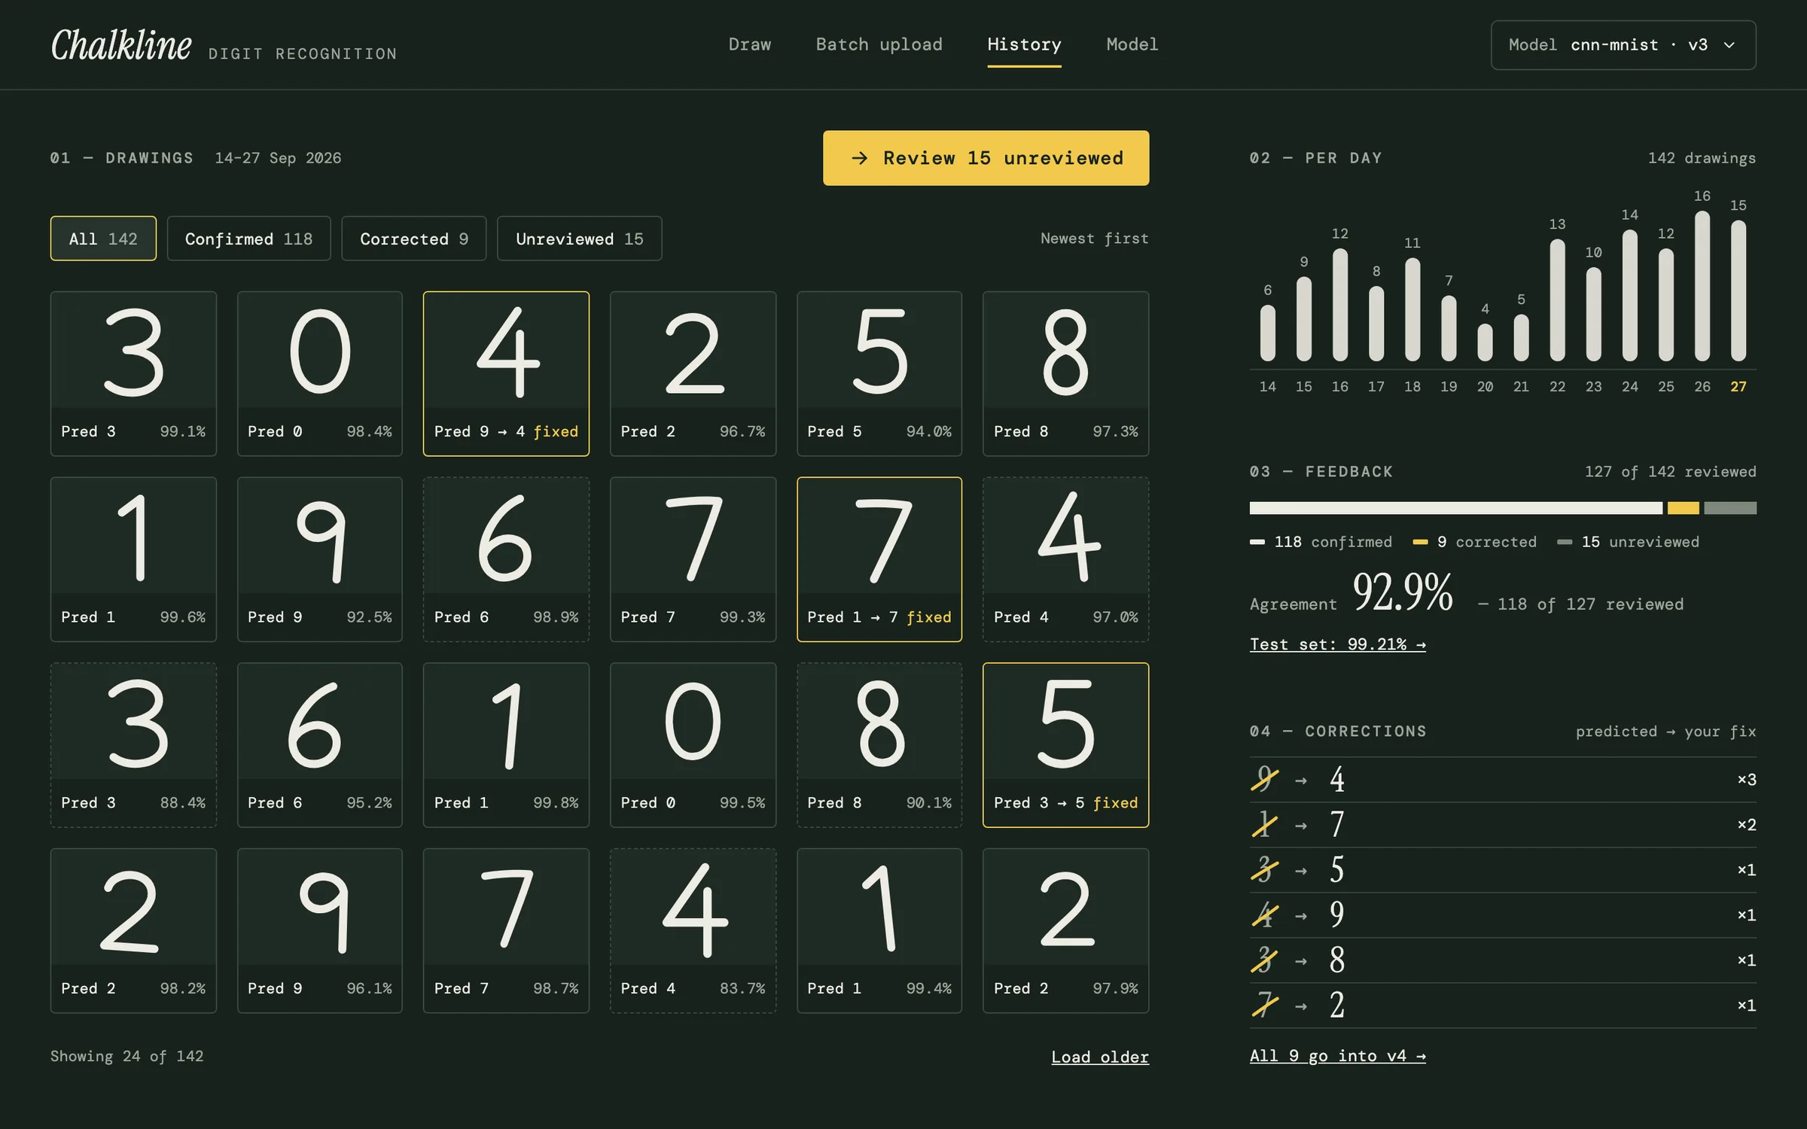
Task: Click the 3 → 8 correction row
Action: tap(1503, 960)
